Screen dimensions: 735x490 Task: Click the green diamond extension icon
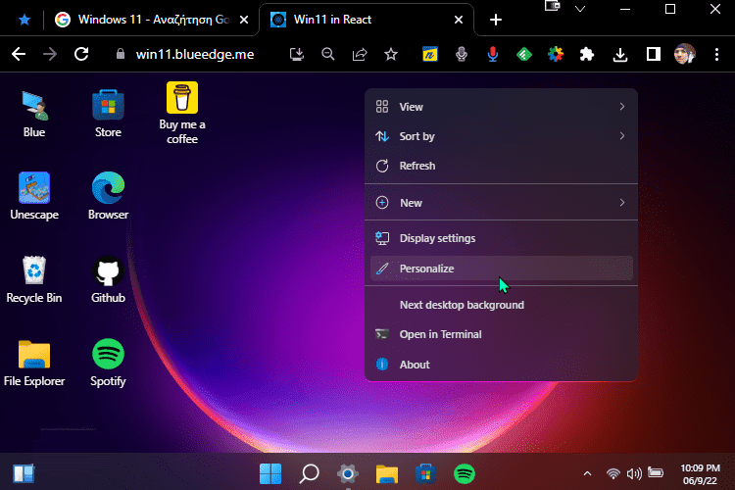point(524,55)
